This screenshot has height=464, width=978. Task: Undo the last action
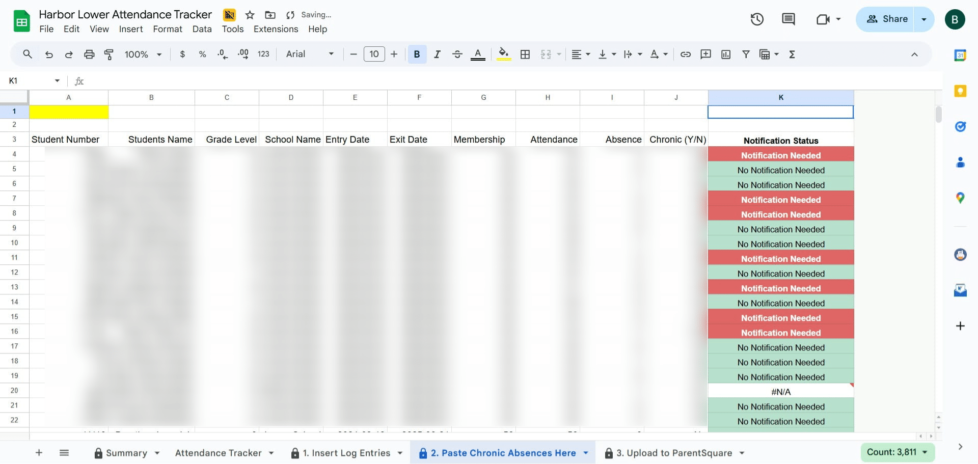[x=49, y=54]
